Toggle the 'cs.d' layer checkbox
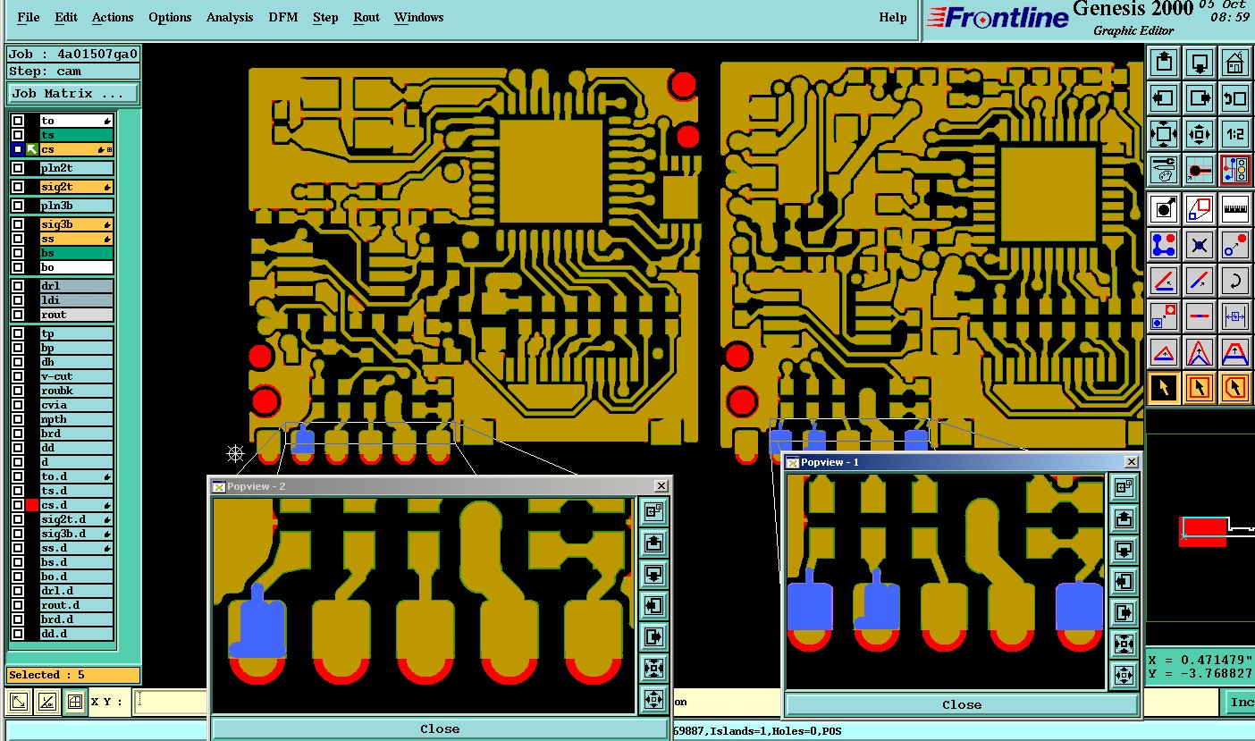The height and width of the screenshot is (741, 1255). coord(18,505)
